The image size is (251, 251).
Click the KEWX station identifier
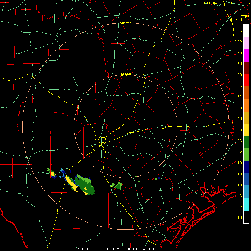click(134, 249)
